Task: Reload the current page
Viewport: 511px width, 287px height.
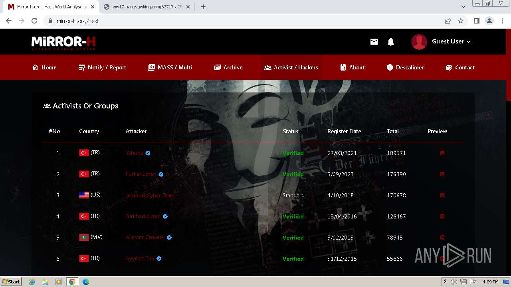Action: [x=34, y=21]
